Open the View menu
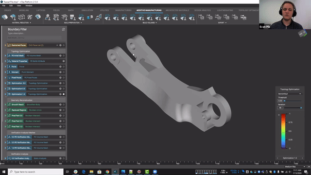Viewport: 311px width, 175px height. [x=19, y=5]
